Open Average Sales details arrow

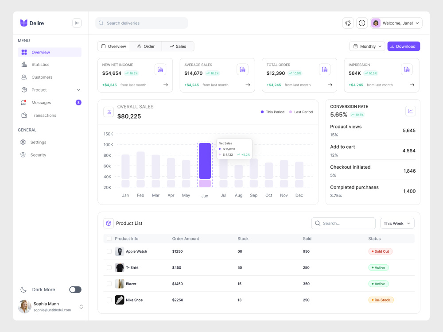tap(248, 85)
